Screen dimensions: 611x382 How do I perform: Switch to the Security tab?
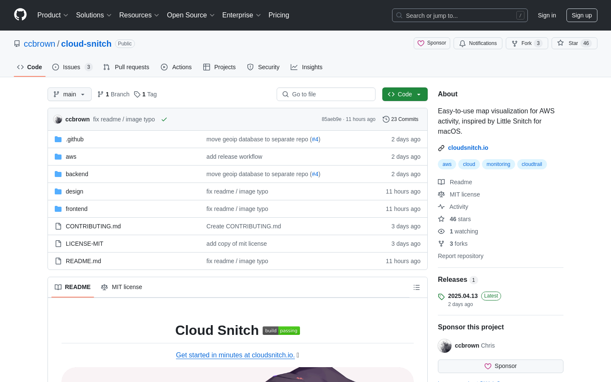(263, 67)
